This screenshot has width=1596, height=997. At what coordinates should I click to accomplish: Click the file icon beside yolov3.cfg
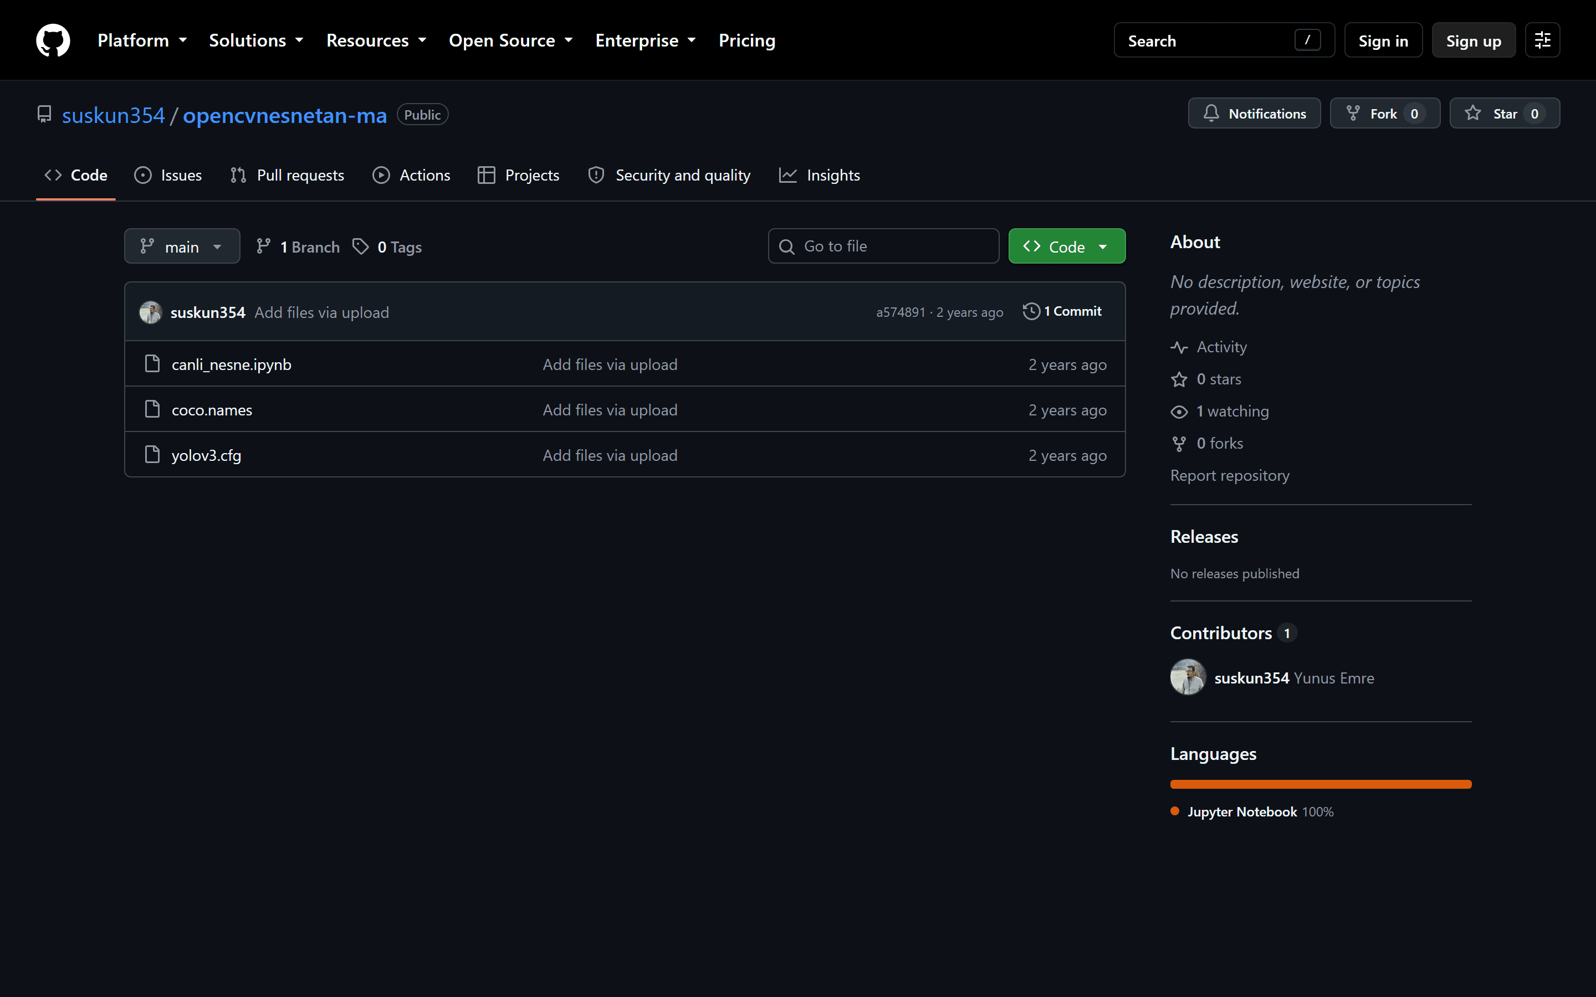[152, 455]
